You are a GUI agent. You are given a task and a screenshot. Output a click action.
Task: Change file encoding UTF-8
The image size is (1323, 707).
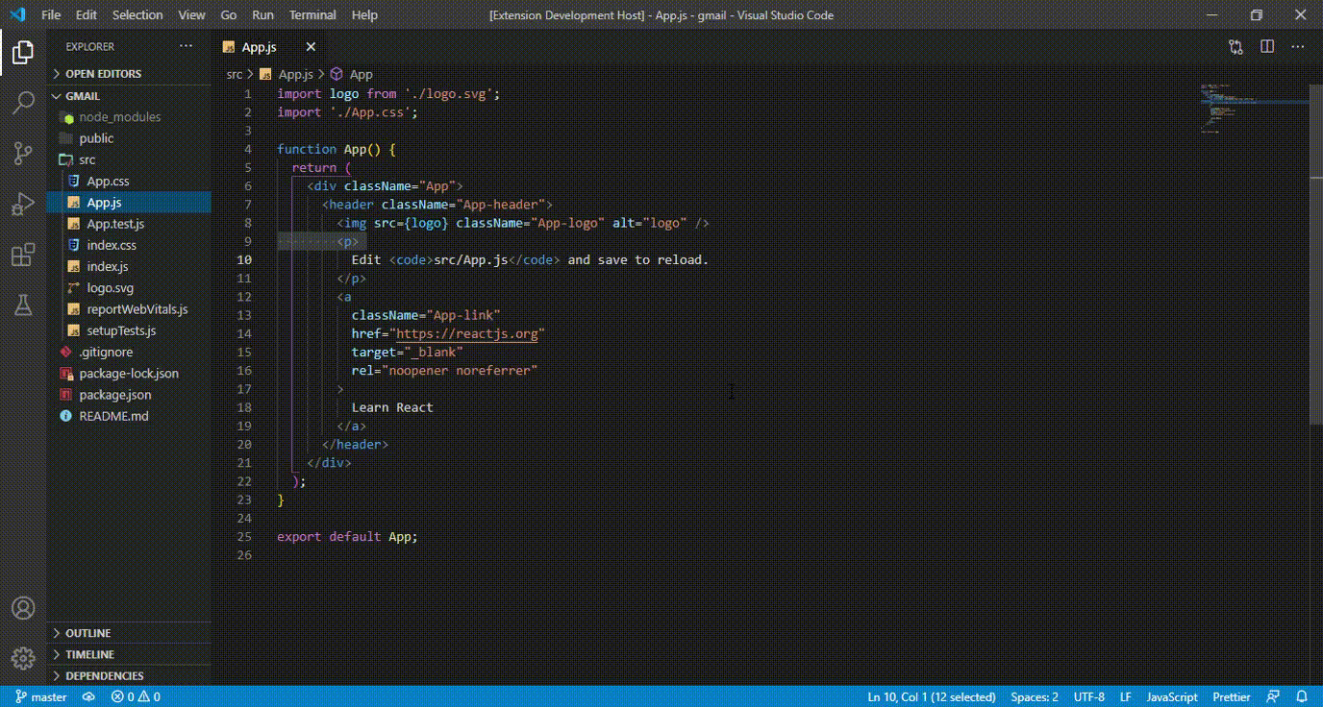(1088, 696)
